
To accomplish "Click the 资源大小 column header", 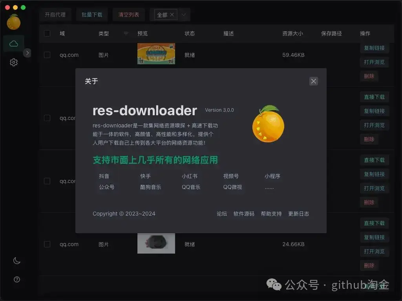I will coord(292,33).
